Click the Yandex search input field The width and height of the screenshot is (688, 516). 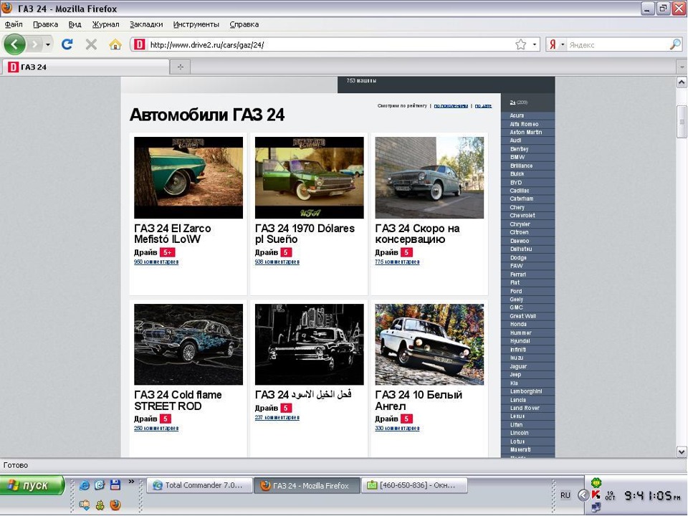[618, 44]
